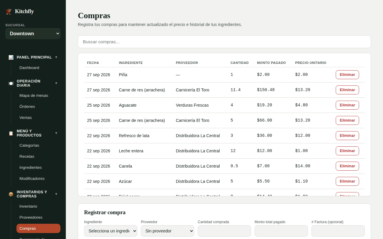
Task: Click the Inventarios y Compras box icon
Action: point(11,194)
